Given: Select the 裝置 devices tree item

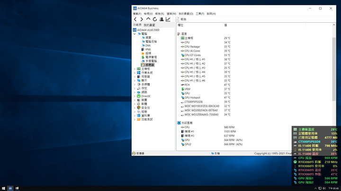Looking at the screenshot, I should [x=142, y=100].
